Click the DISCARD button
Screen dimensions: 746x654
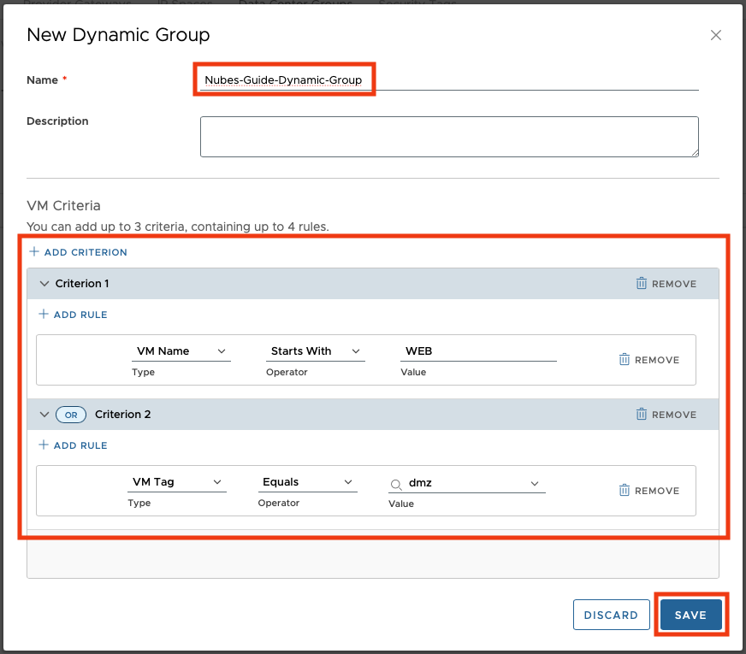tap(611, 615)
